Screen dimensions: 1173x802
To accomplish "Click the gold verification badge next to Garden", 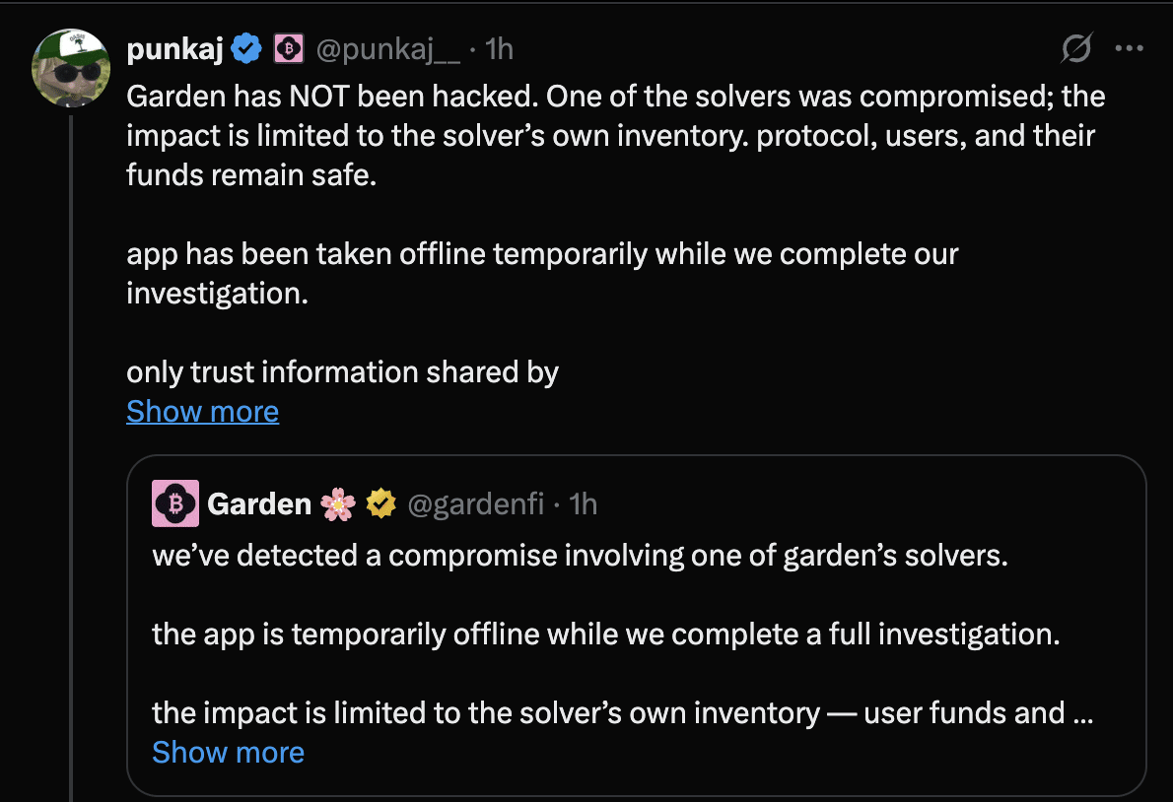I will [x=380, y=502].
